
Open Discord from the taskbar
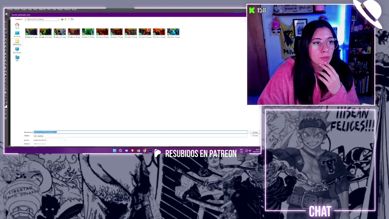tap(126, 151)
